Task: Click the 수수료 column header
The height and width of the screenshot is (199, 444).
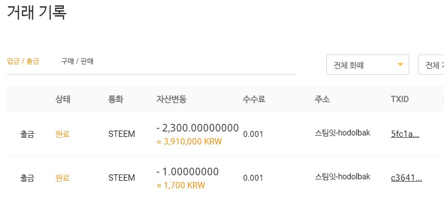Action: (254, 99)
